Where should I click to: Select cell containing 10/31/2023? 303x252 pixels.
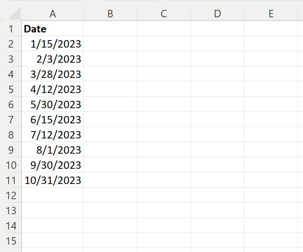click(x=53, y=180)
